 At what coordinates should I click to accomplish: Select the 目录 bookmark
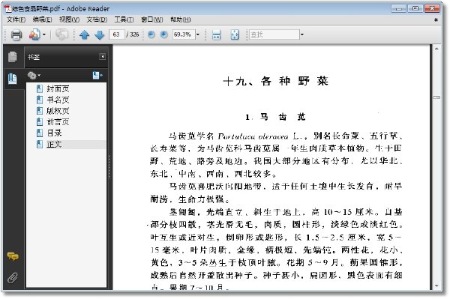pos(54,133)
